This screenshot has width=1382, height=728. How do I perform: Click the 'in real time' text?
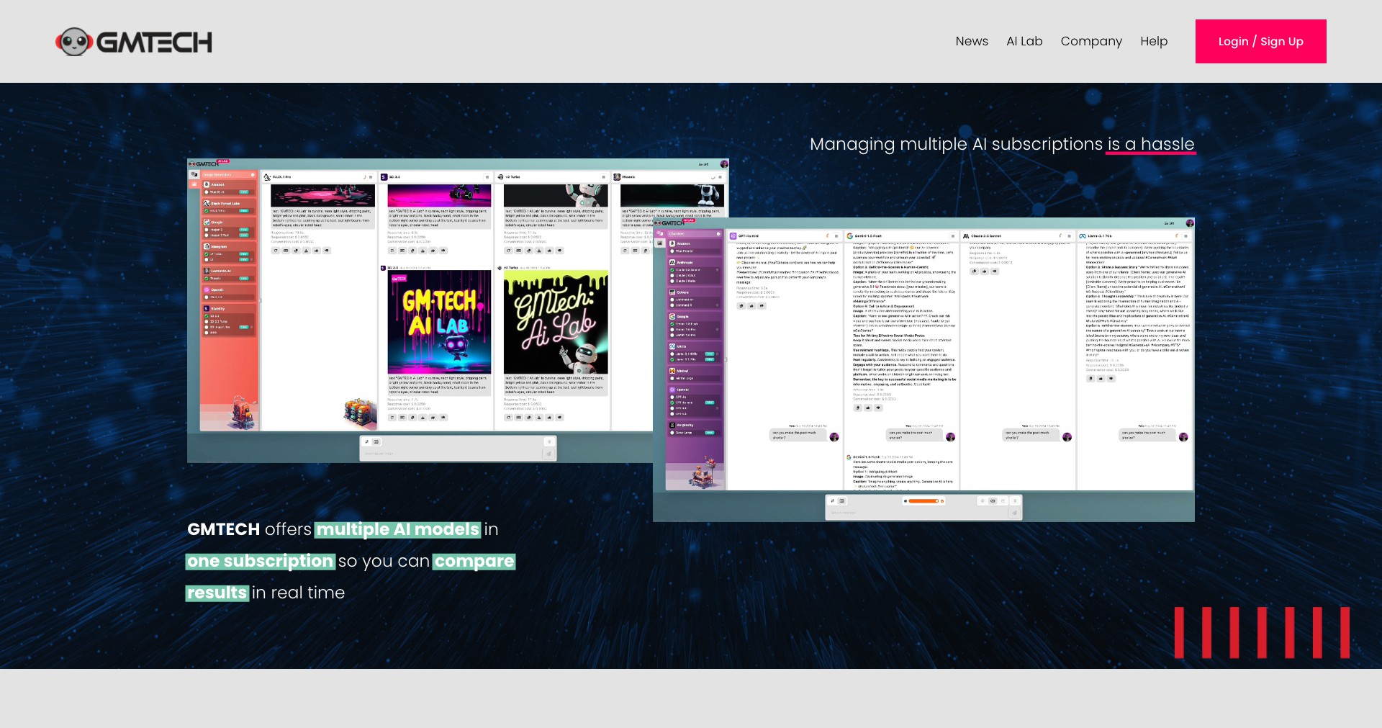pos(298,593)
